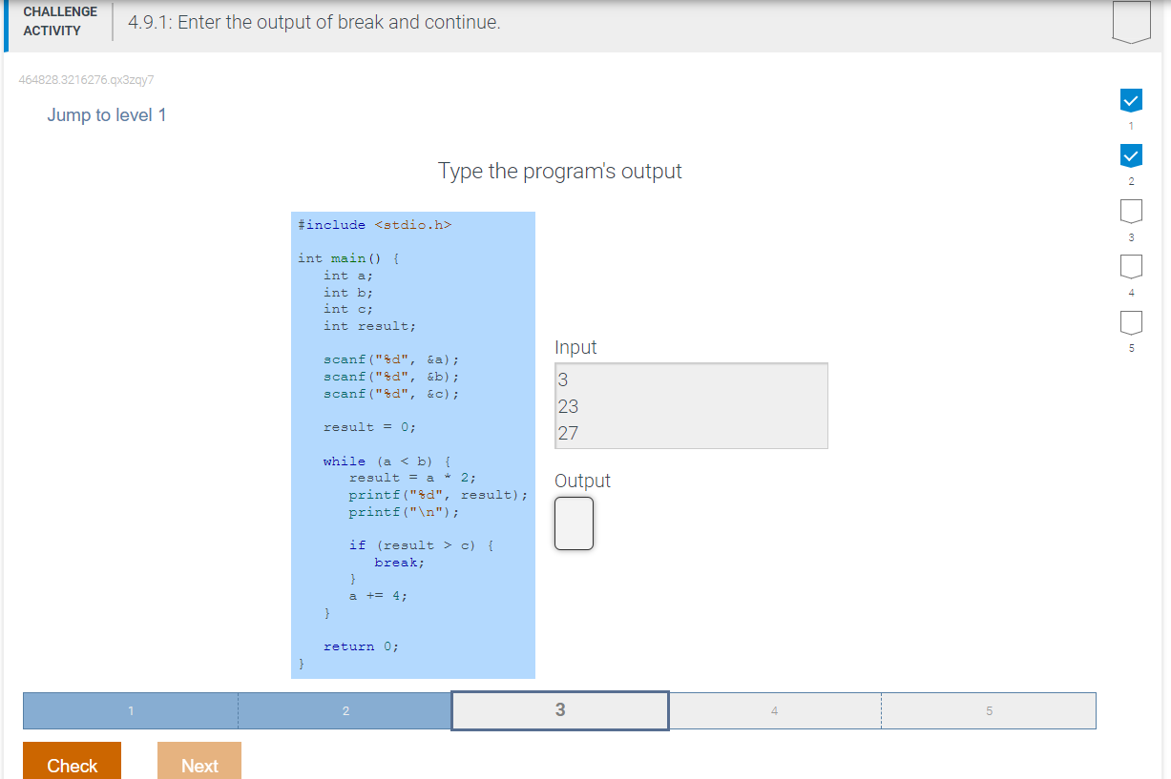This screenshot has width=1171, height=779.
Task: Click the level 3 progress shield
Action: pyautogui.click(x=1130, y=211)
